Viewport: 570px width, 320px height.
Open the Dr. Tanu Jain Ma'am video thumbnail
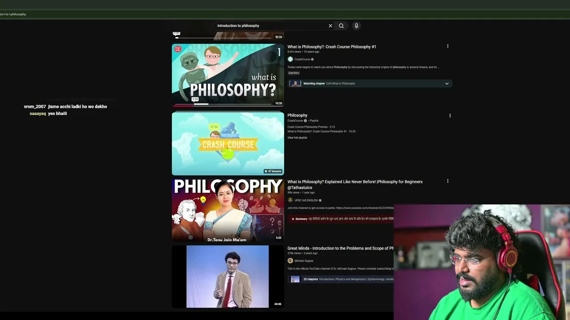[228, 210]
